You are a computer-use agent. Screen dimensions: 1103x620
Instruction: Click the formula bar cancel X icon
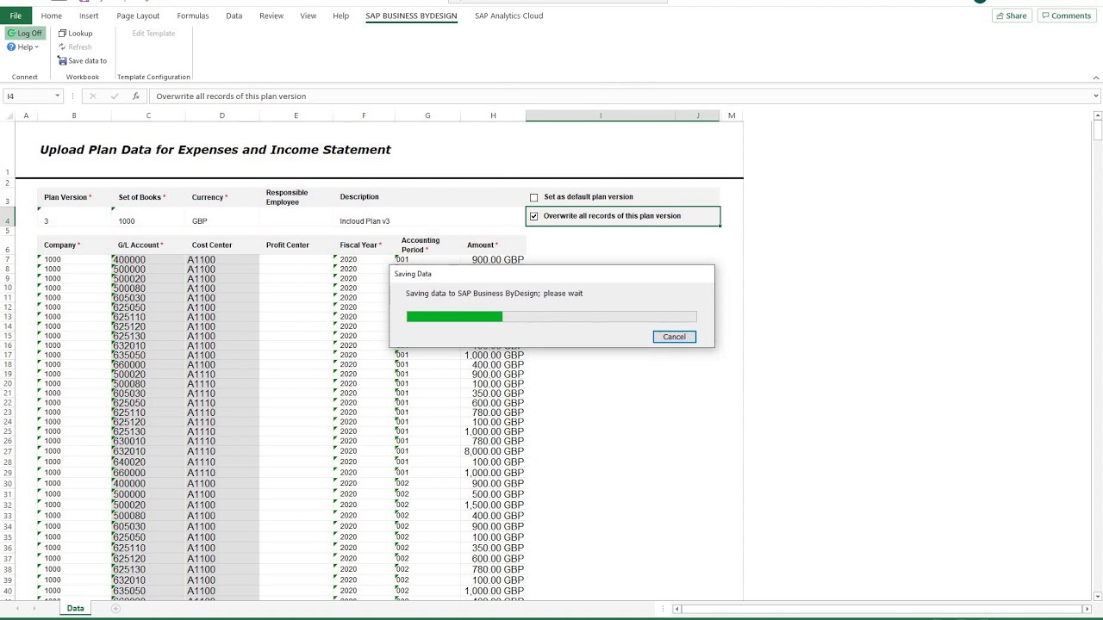click(x=93, y=96)
